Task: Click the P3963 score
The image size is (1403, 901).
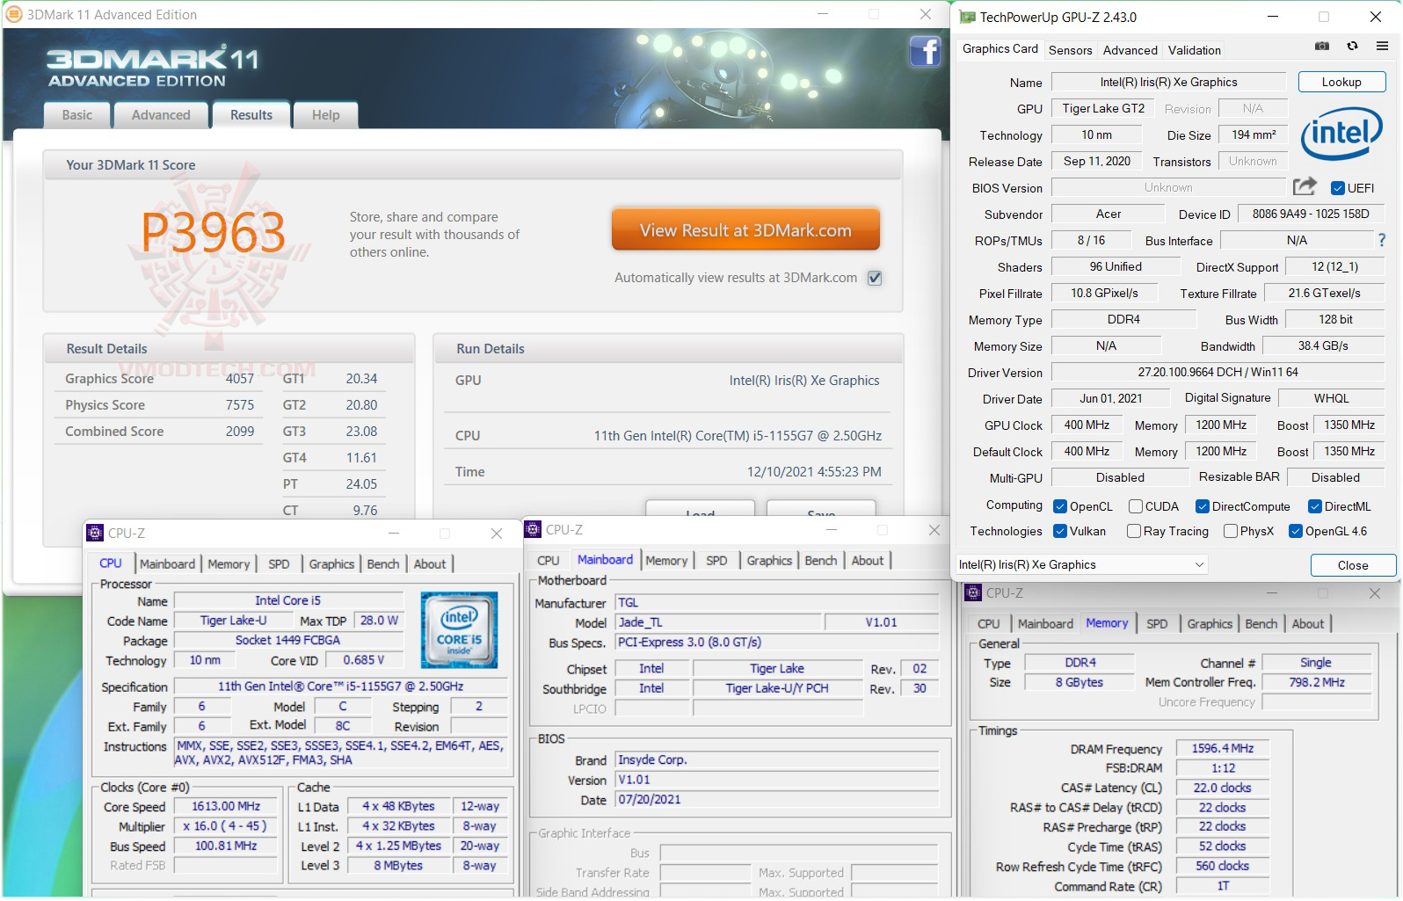Action: tap(214, 232)
